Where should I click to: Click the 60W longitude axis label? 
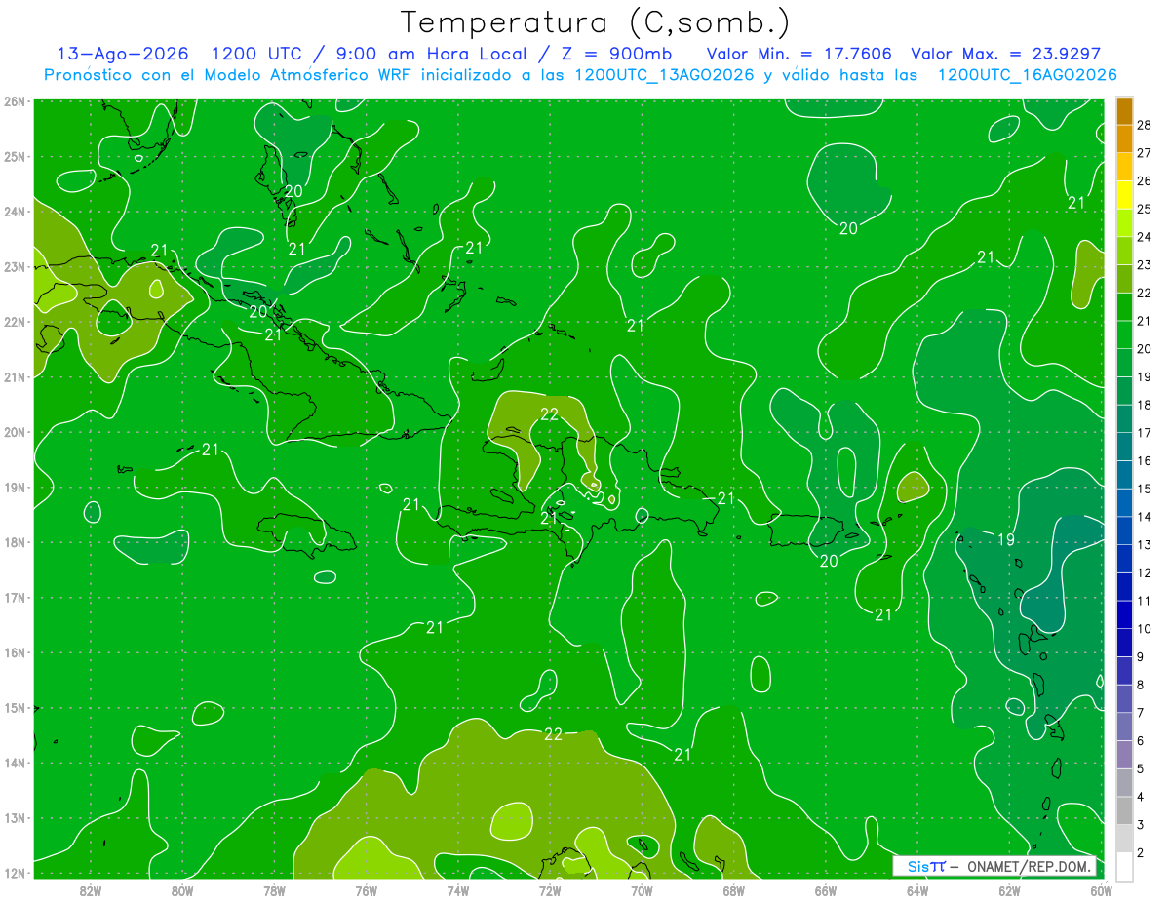tap(1101, 890)
